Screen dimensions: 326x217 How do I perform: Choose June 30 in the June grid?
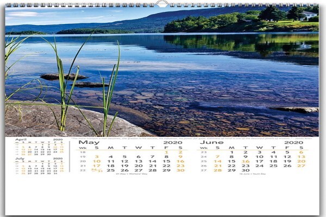tap(246, 170)
